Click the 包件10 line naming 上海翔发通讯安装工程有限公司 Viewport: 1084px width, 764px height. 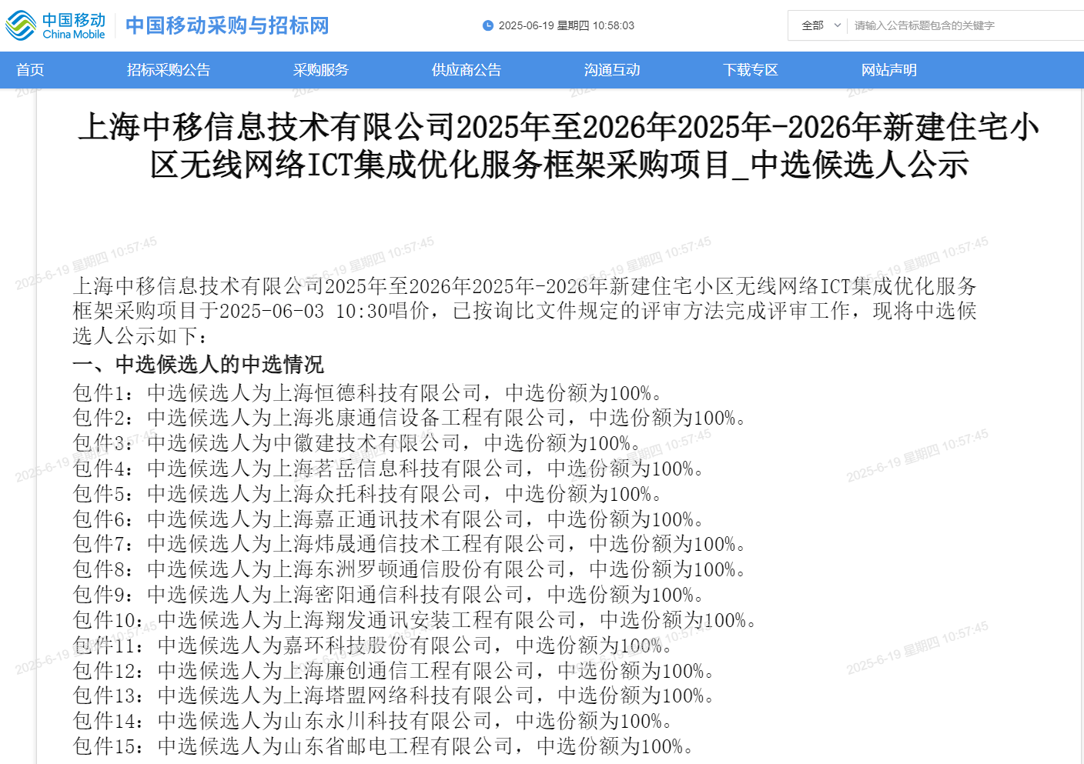click(x=416, y=620)
